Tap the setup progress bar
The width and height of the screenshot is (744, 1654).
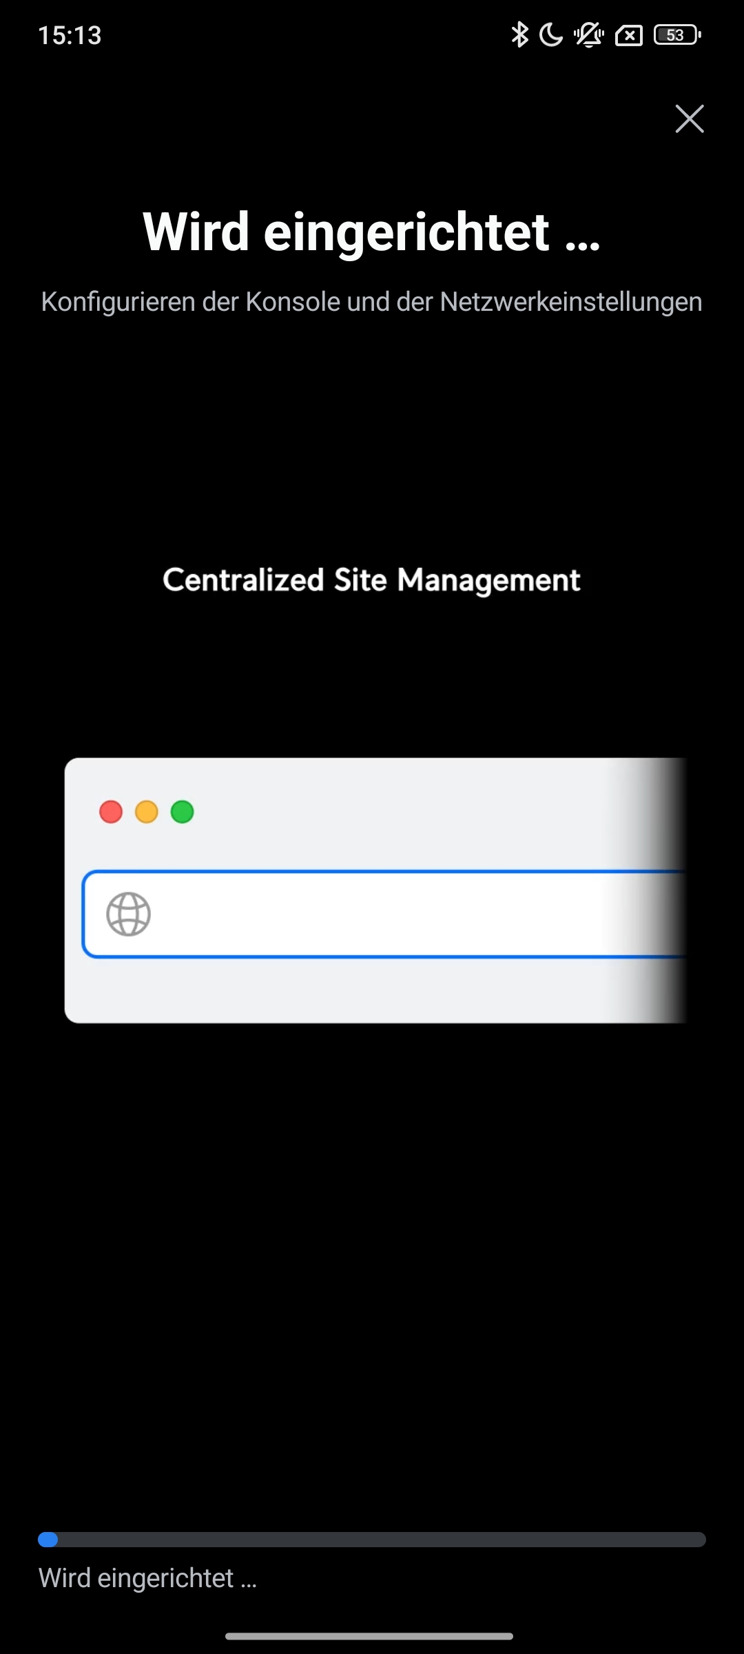(x=372, y=1540)
